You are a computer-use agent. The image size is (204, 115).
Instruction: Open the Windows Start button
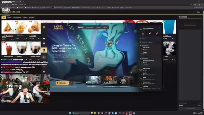point(70,113)
